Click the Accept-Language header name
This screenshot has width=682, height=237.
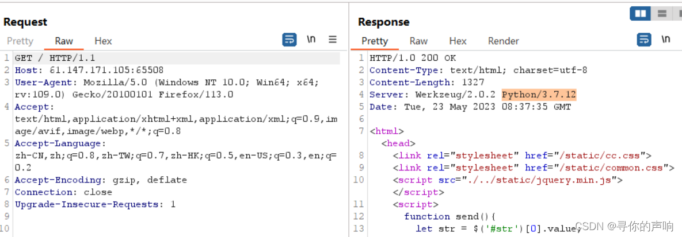[x=58, y=143]
